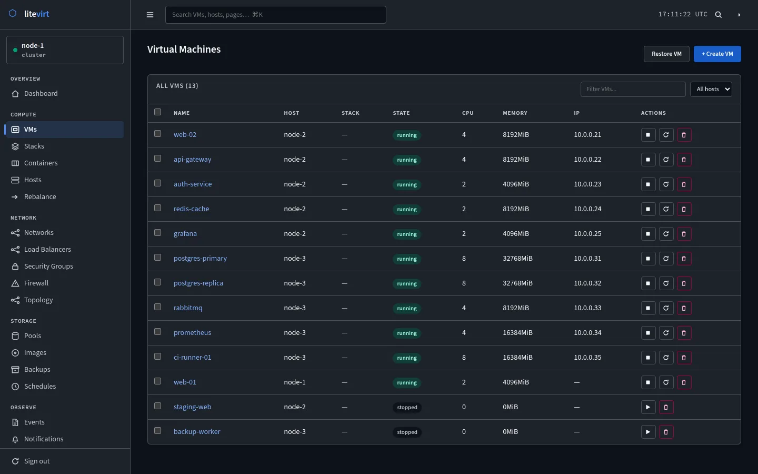Tick the staging-web row checkbox
Image resolution: width=758 pixels, height=474 pixels.
[x=157, y=406]
